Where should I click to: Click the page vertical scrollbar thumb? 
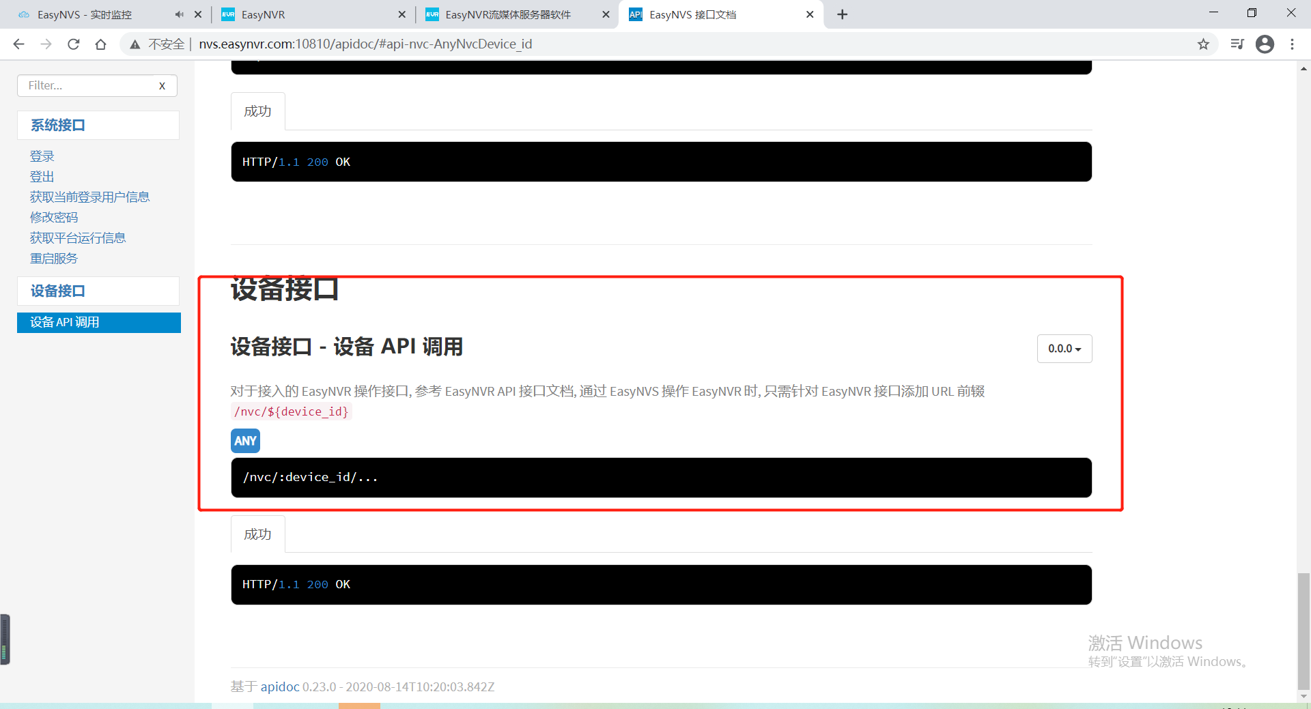tap(1304, 631)
